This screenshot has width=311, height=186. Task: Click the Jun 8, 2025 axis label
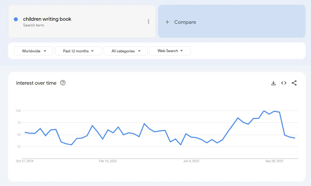point(191,161)
